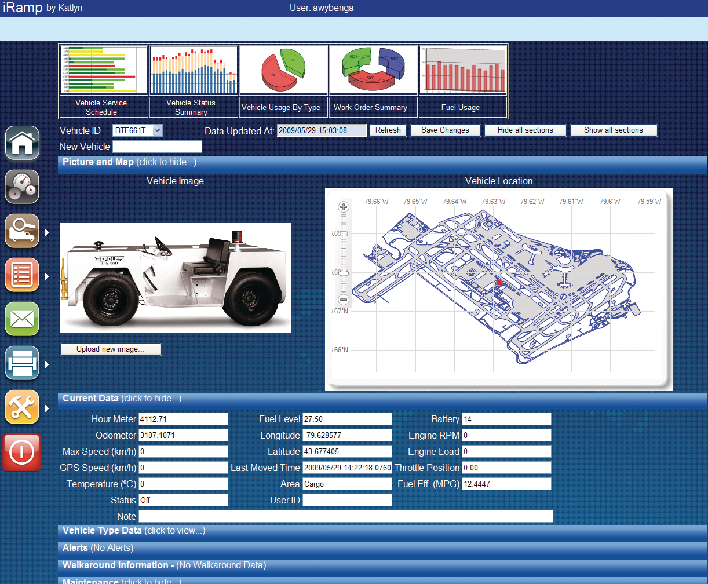Image resolution: width=708 pixels, height=584 pixels.
Task: Click the blue printer icon
Action: tap(22, 363)
